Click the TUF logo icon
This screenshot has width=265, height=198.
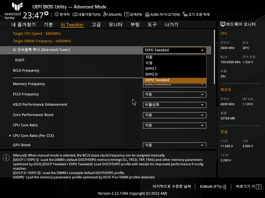(x=17, y=6)
